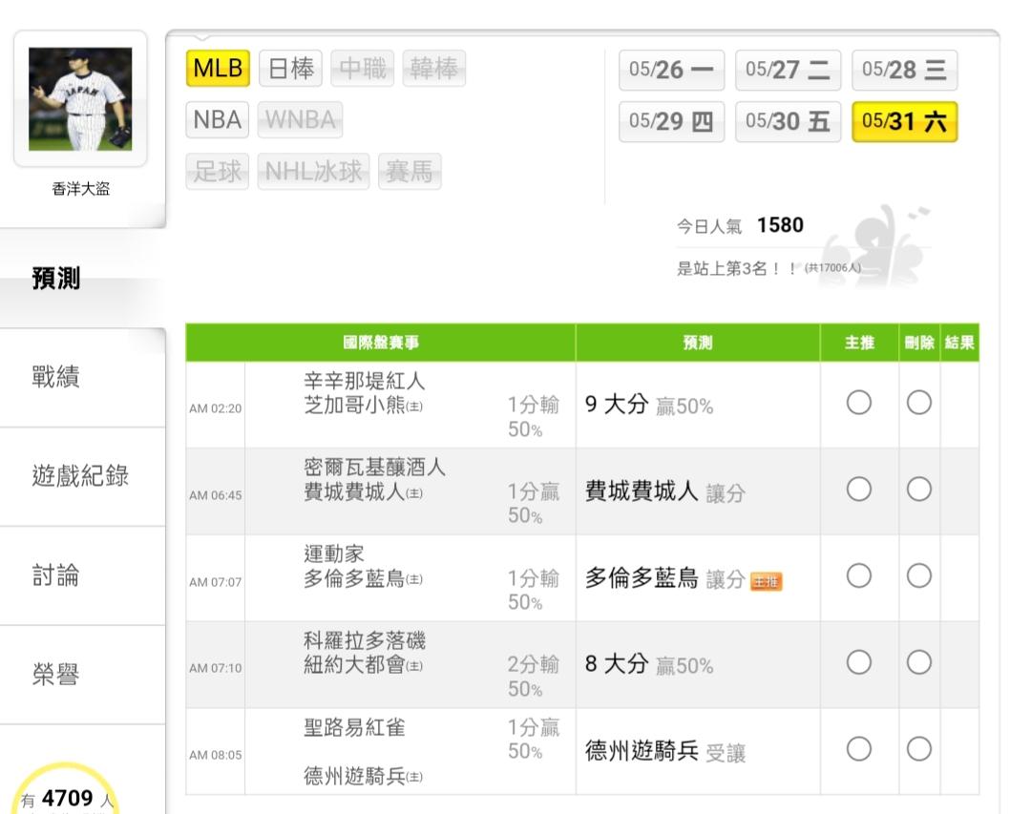The image size is (1031, 814).
Task: Mark 多倫多藍鳥 讓分 prediction as 主推
Action: 859,576
